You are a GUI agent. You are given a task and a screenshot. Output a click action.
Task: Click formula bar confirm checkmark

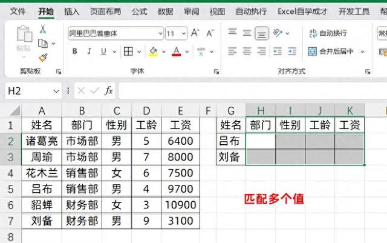click(94, 91)
